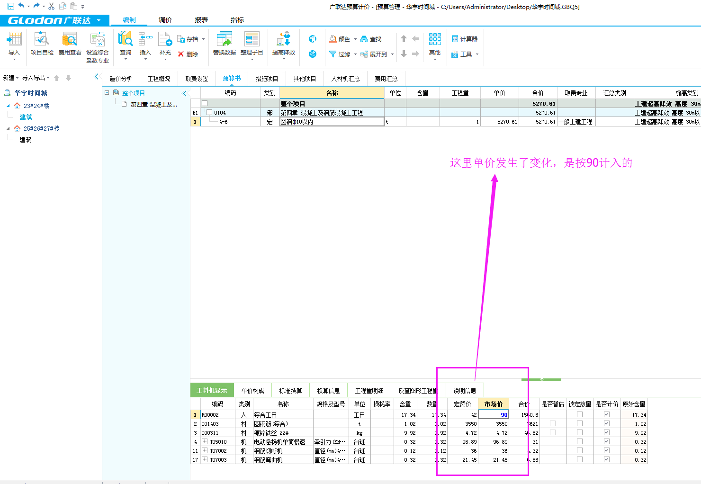Toggle 是否暂估 checkbox for 镀锌铁丝 row
The image size is (701, 484).
[x=553, y=432]
